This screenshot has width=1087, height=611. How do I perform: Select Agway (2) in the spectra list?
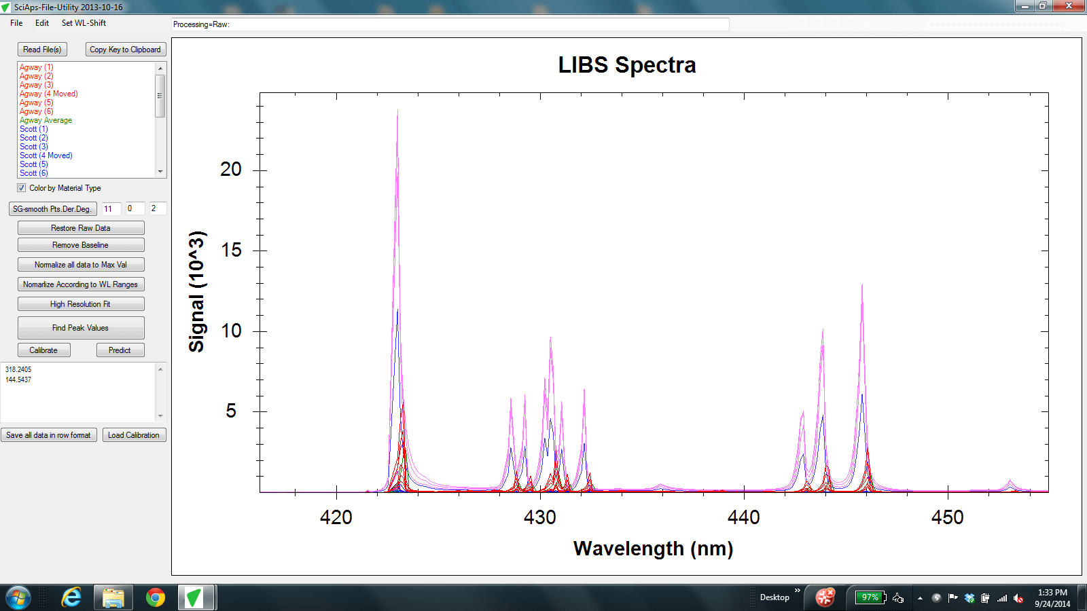(36, 76)
